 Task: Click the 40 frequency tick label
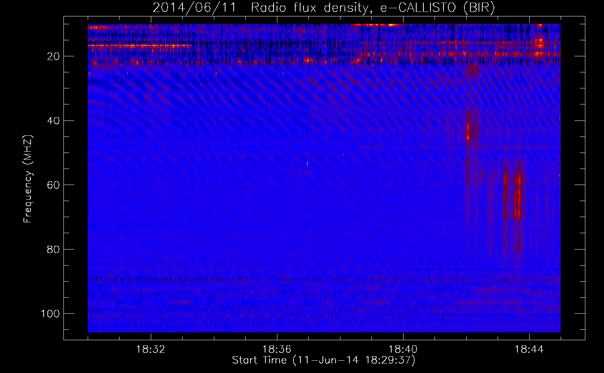(x=53, y=120)
